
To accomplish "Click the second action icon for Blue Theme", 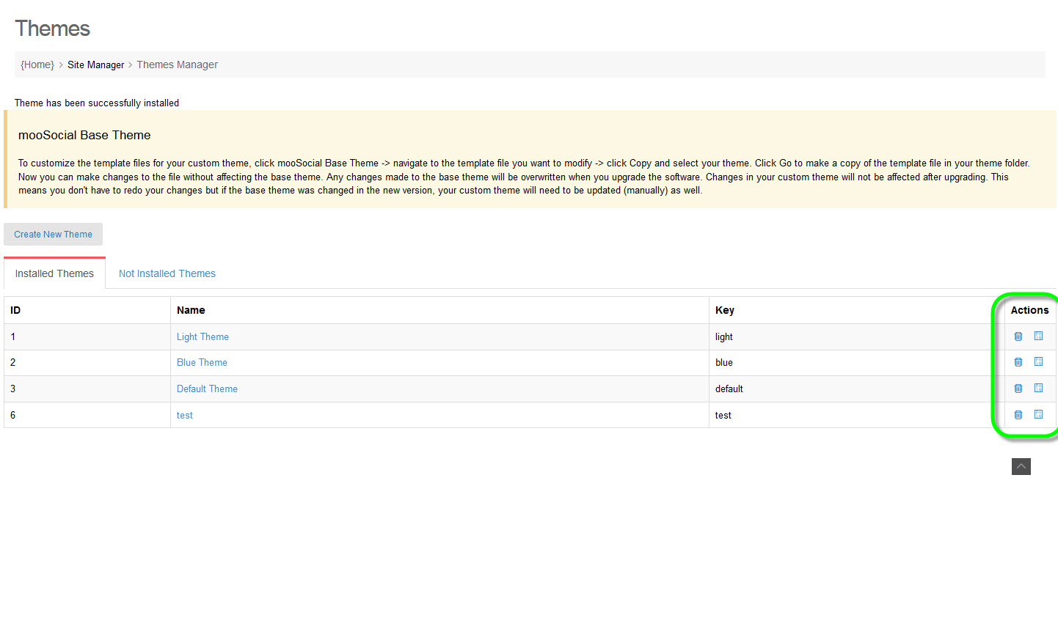I will click(1038, 361).
